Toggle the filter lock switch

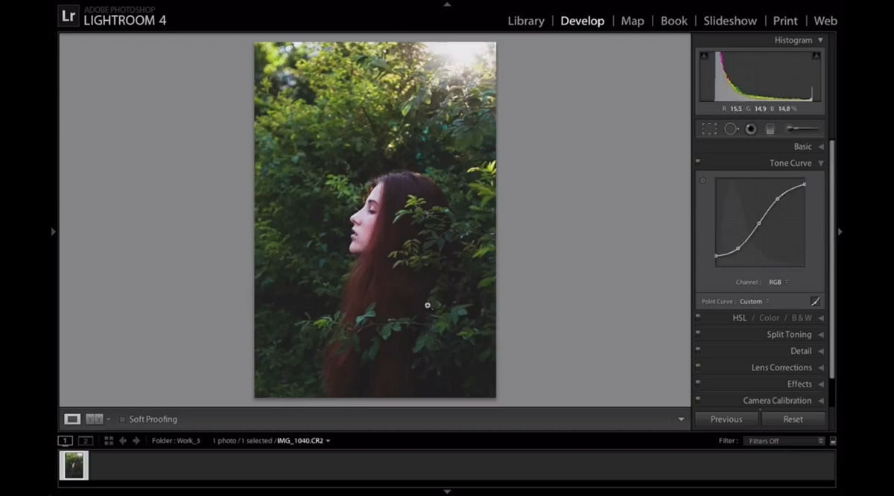click(832, 441)
